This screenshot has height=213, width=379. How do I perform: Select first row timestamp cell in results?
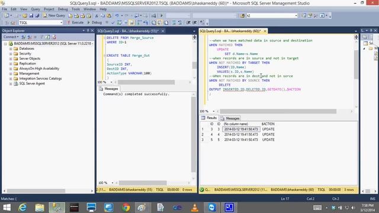pos(241,129)
